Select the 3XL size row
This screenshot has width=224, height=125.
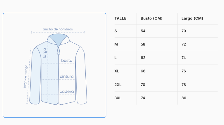click(x=166, y=98)
